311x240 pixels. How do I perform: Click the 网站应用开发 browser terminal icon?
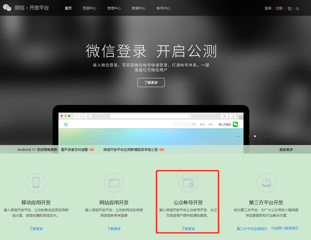pos(114,183)
